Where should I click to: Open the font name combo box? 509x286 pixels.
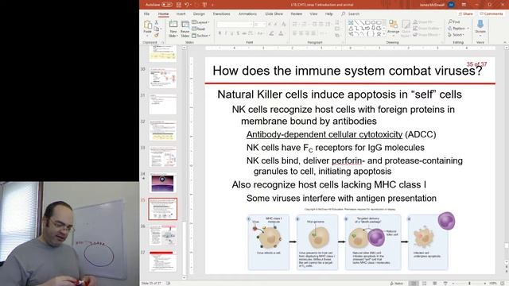235,25
